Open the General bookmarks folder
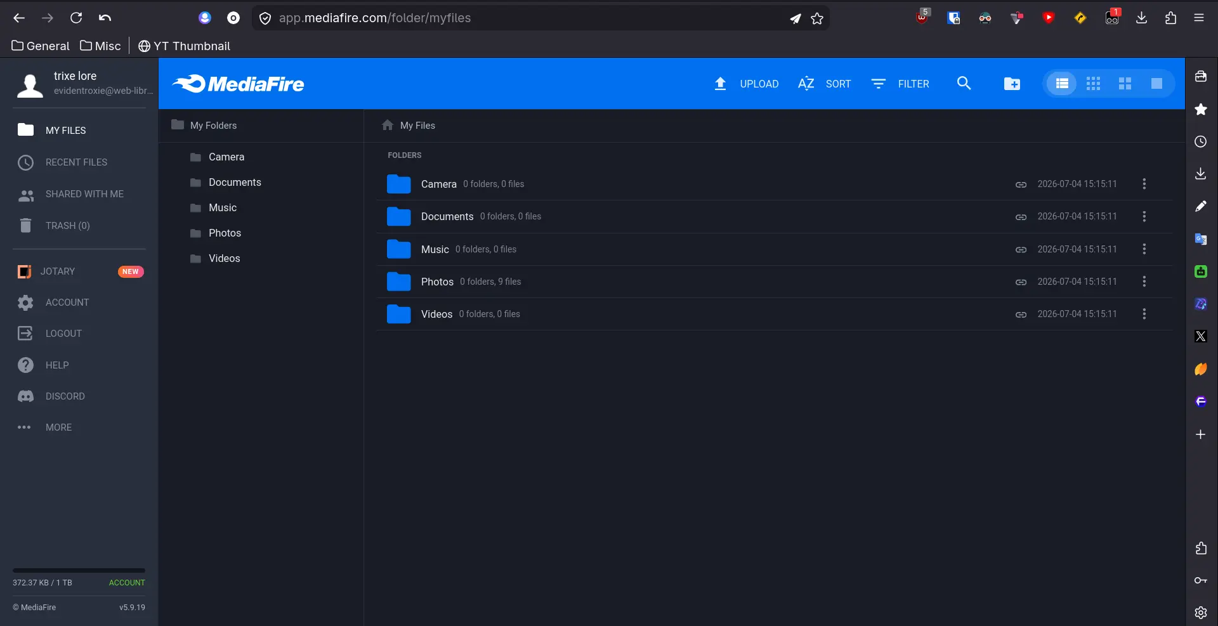 click(x=41, y=46)
